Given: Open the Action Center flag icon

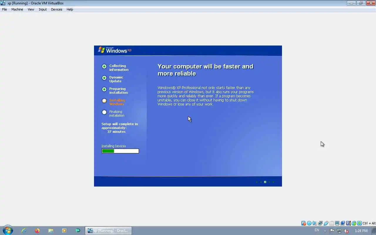Looking at the screenshot, I should (x=332, y=231).
